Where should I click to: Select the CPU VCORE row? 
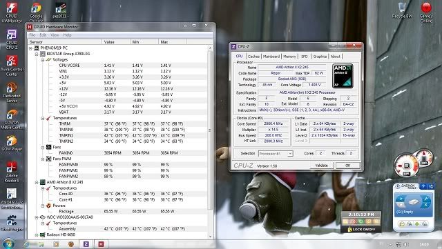[118, 66]
